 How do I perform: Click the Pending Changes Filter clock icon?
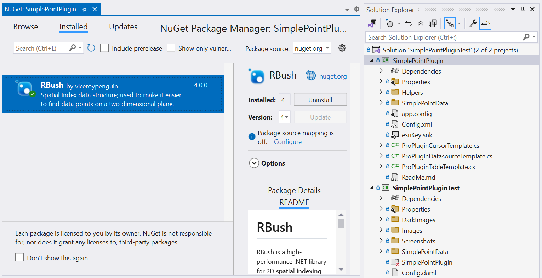point(389,23)
